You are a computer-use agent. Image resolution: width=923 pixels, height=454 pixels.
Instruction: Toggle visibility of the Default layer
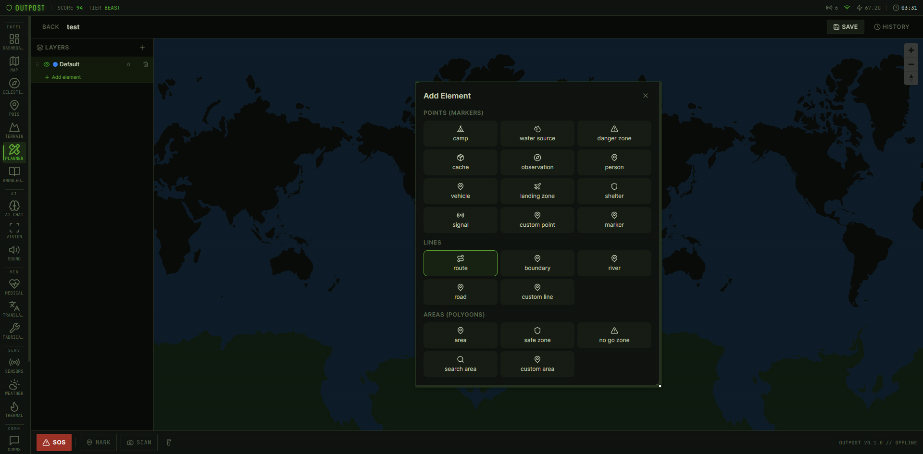click(x=47, y=64)
